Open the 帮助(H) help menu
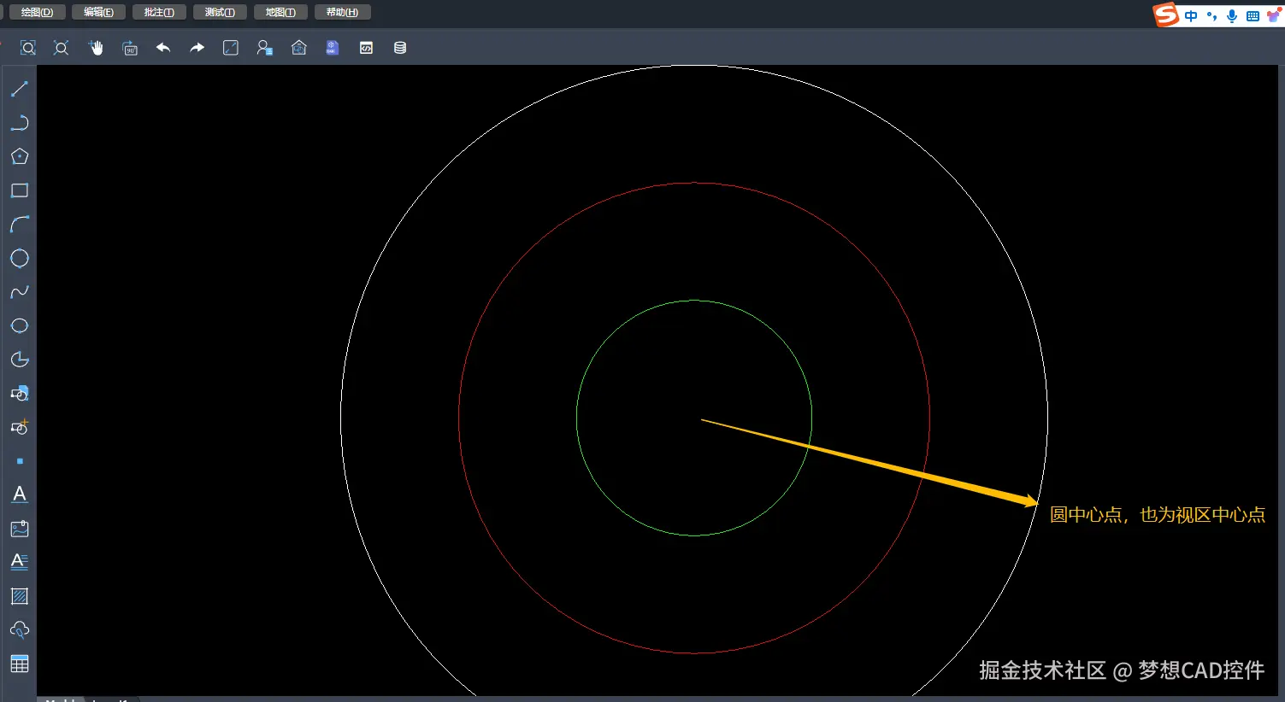 pos(342,12)
